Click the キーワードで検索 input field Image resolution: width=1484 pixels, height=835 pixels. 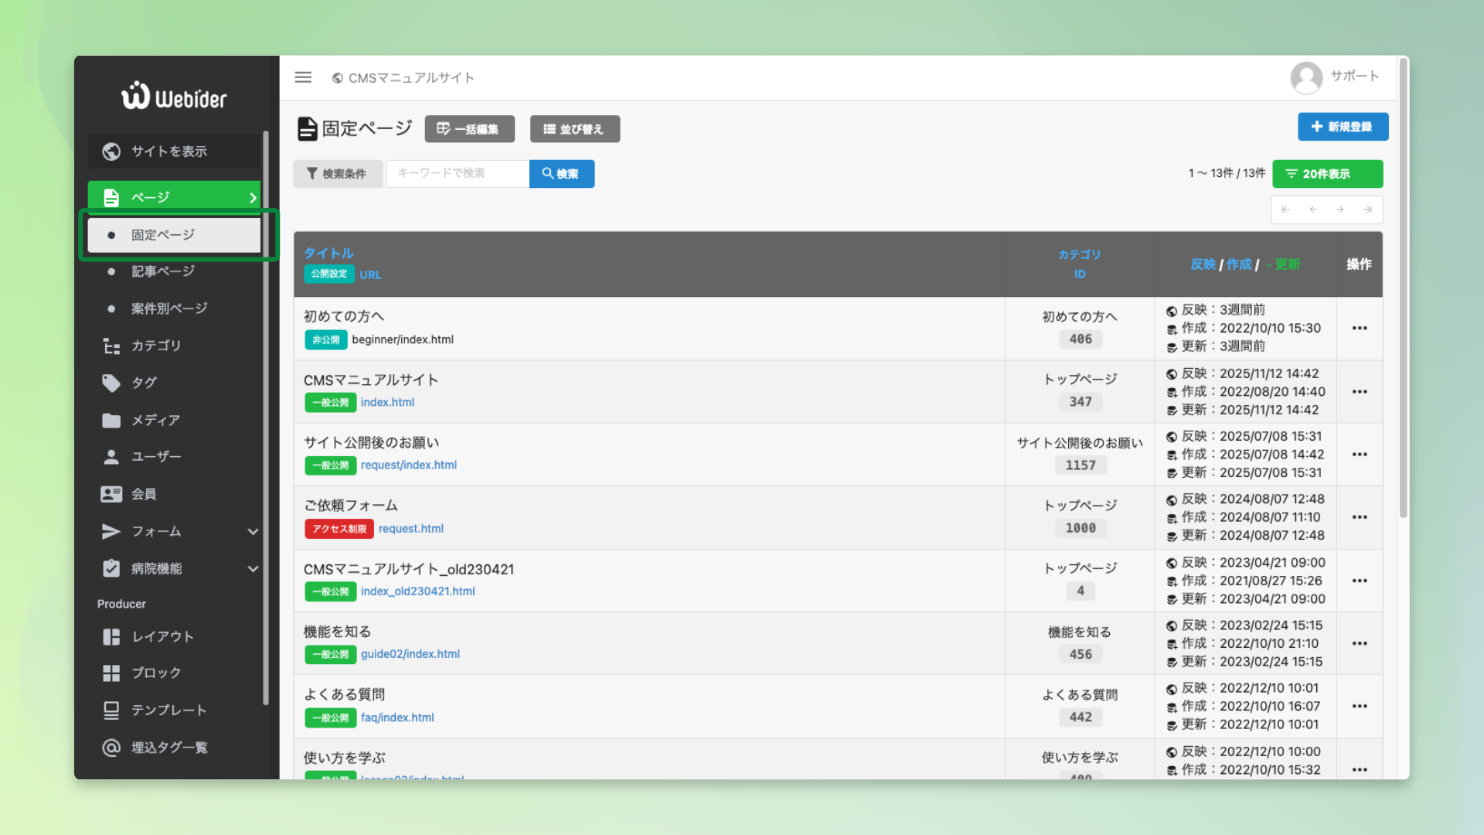pos(457,173)
